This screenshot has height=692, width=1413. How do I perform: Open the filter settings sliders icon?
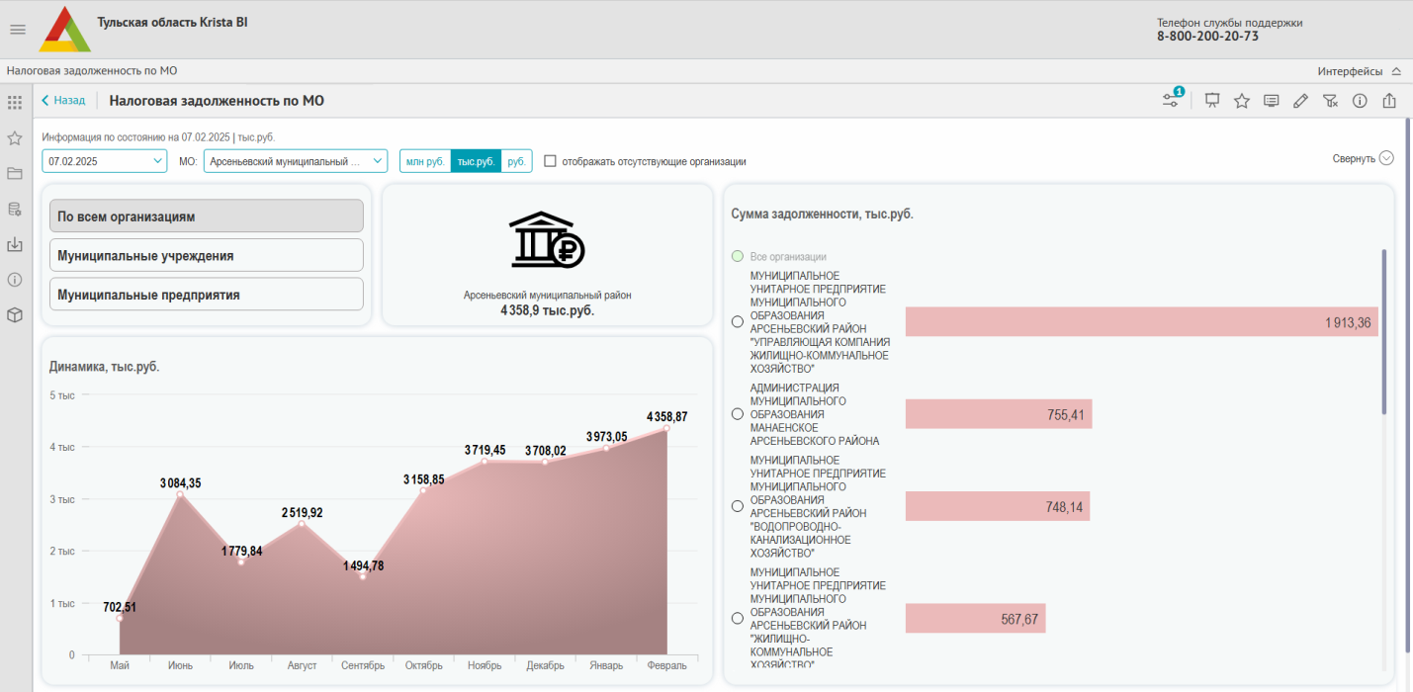pos(1172,100)
